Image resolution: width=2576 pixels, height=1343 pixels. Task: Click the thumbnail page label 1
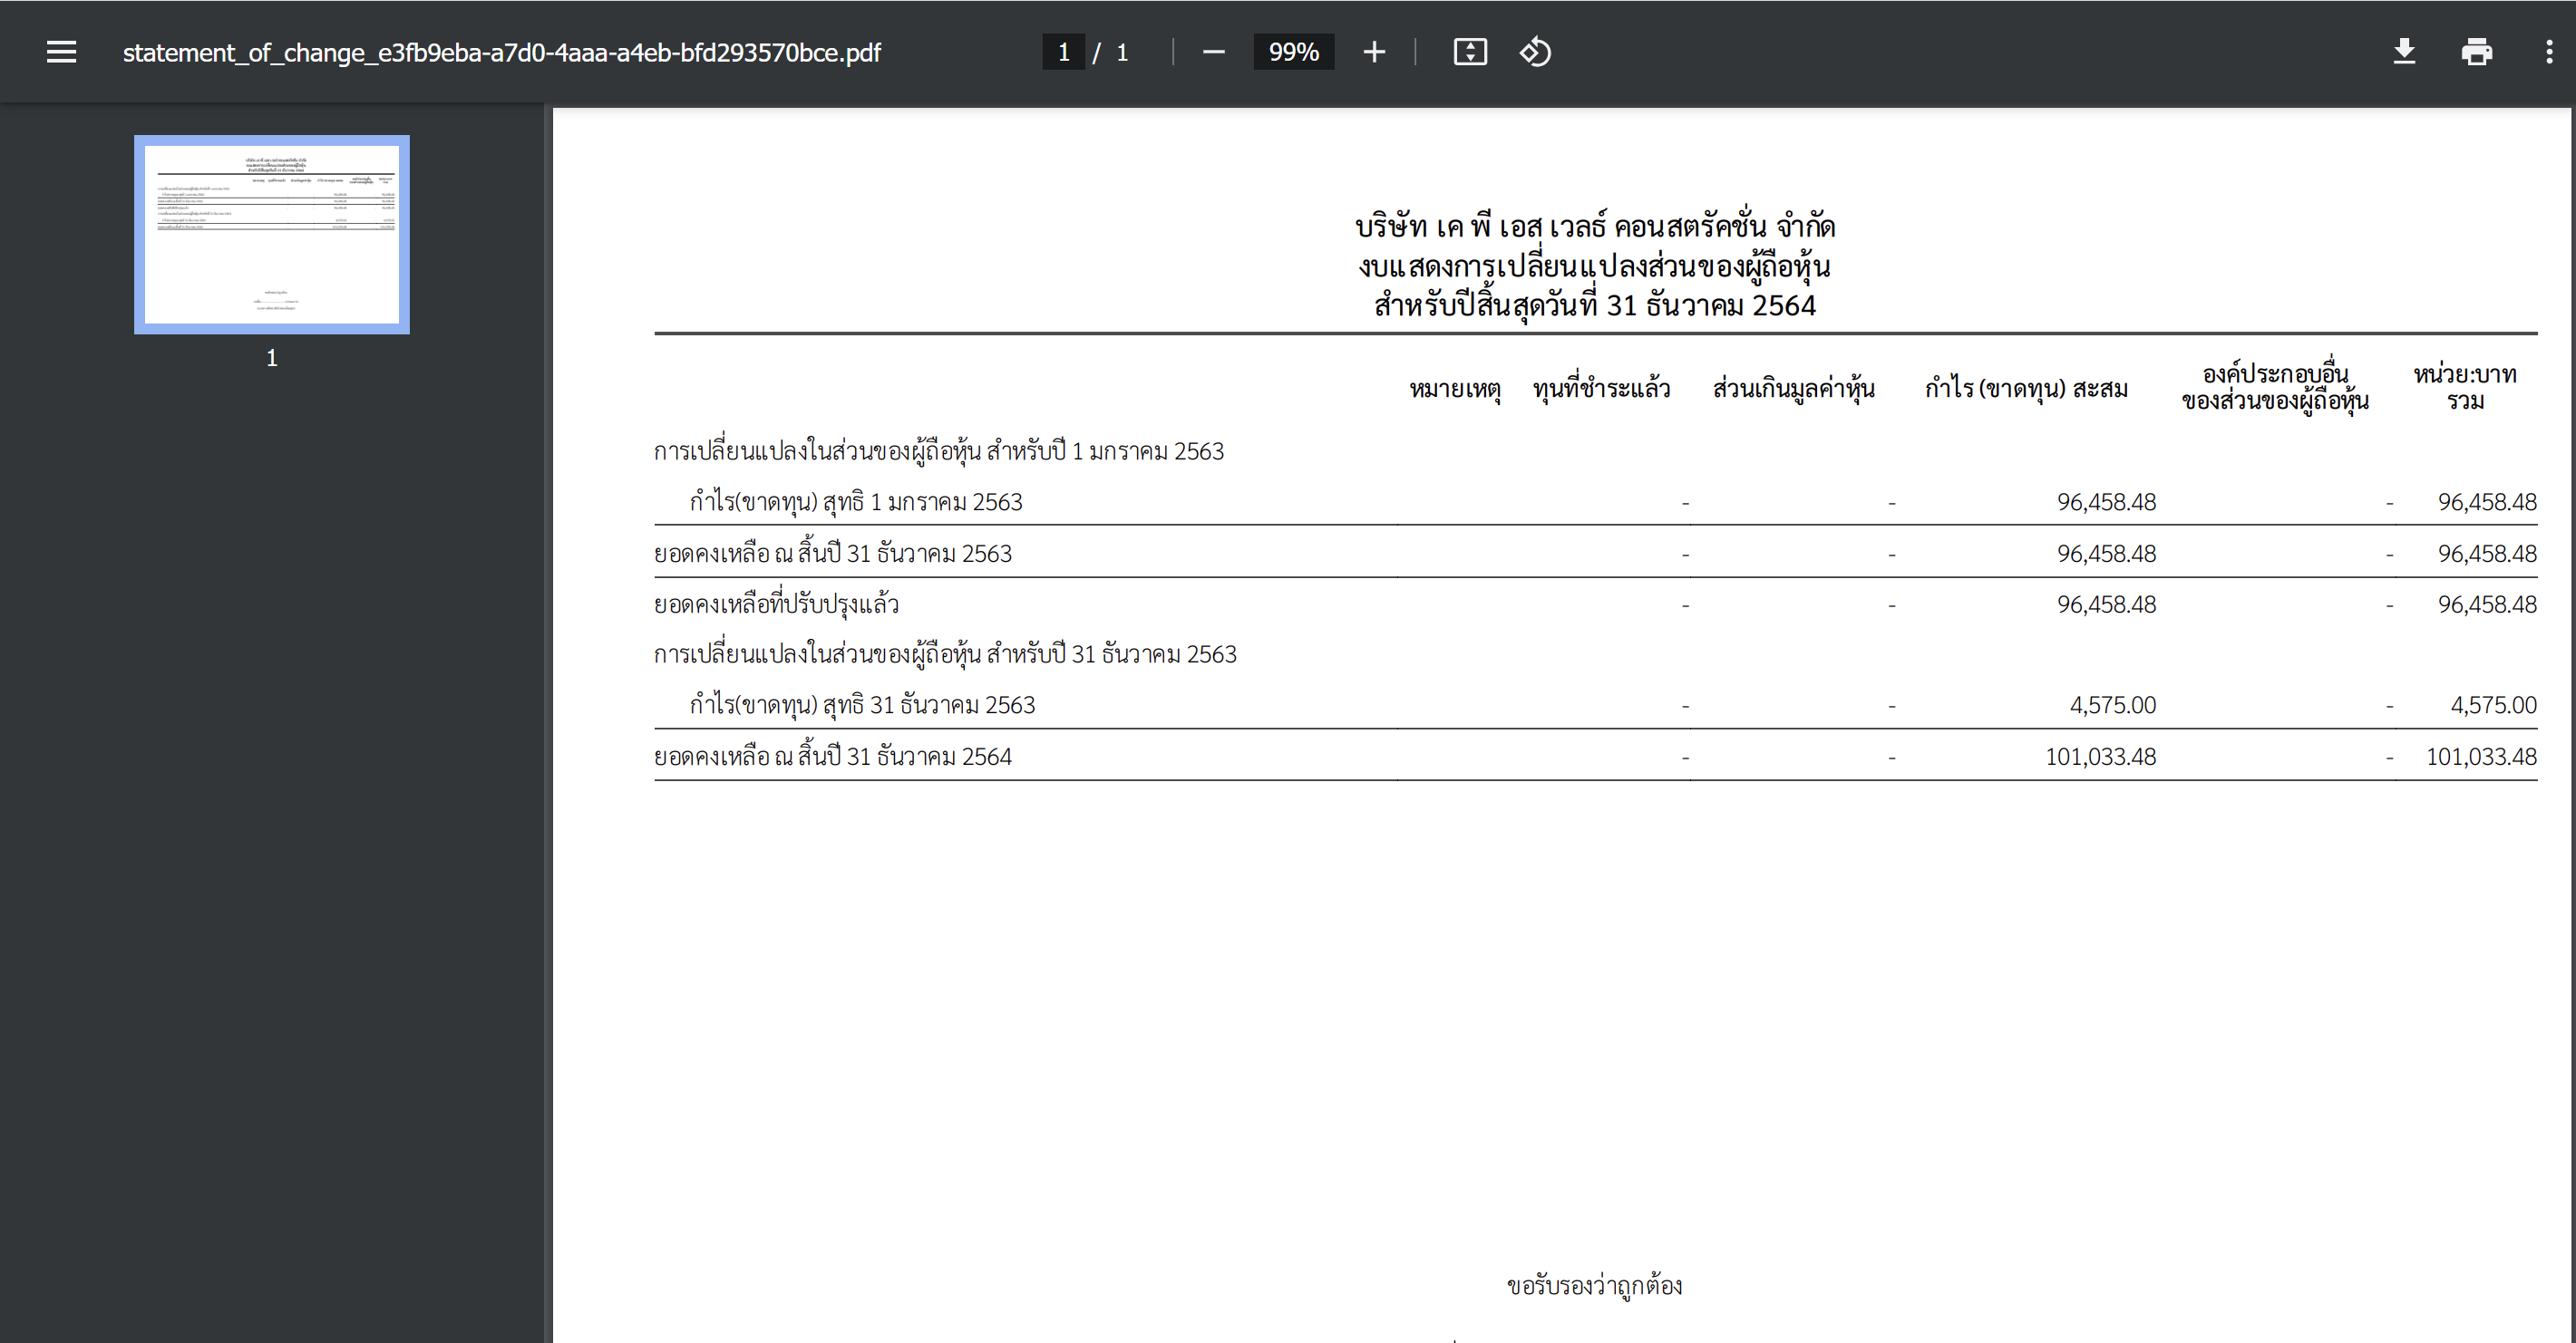pyautogui.click(x=272, y=358)
